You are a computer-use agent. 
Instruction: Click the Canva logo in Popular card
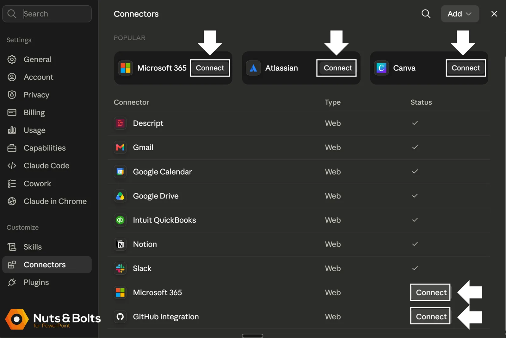(x=381, y=68)
